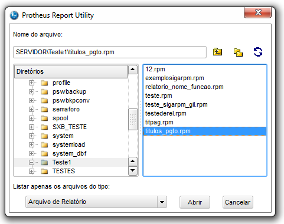The width and height of the screenshot is (284, 224).
Task: Click the scroll-up arrow next to the Teste1 row
Action: [133, 162]
